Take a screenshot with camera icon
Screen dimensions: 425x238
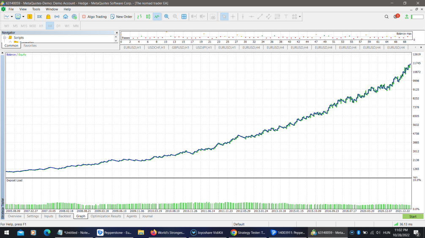[213, 17]
